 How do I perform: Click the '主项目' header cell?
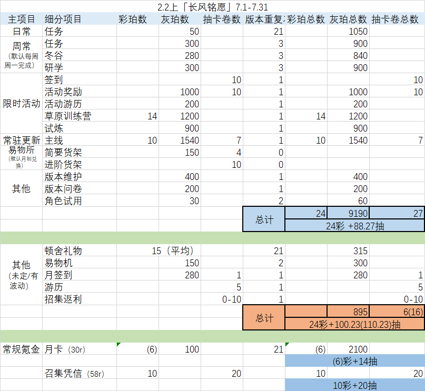click(x=22, y=19)
